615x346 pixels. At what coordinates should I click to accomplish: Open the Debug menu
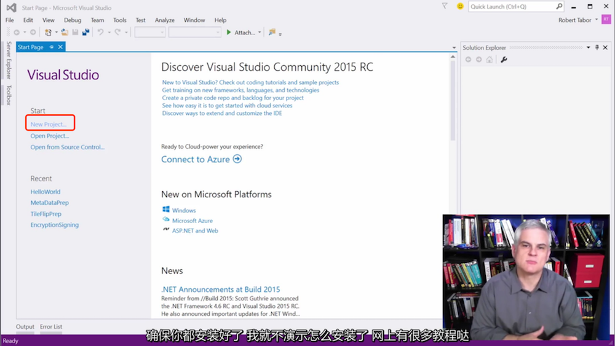(x=73, y=20)
